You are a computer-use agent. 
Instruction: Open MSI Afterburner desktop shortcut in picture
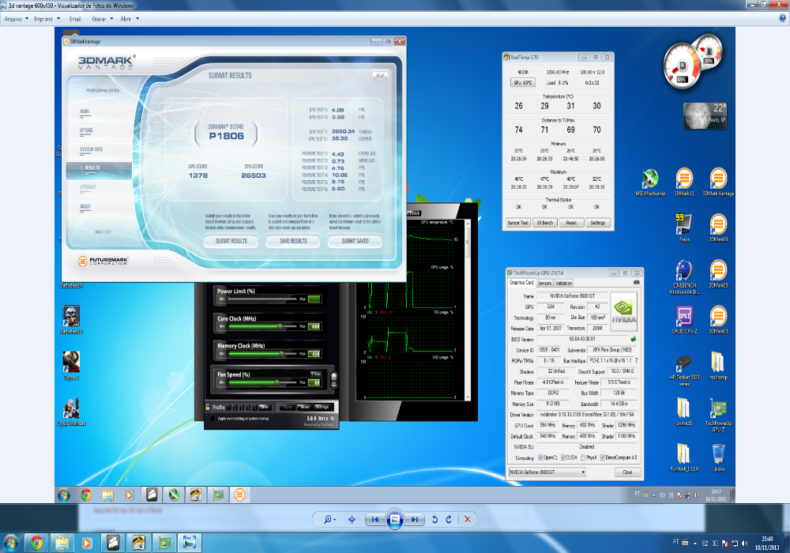click(x=650, y=182)
